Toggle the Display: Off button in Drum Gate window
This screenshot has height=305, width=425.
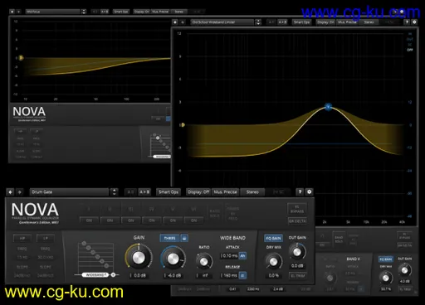click(198, 192)
